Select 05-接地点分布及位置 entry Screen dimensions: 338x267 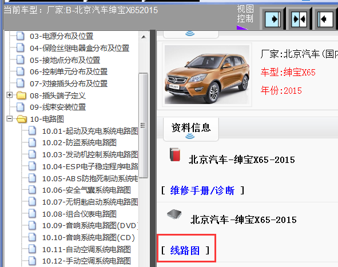[x=65, y=59]
